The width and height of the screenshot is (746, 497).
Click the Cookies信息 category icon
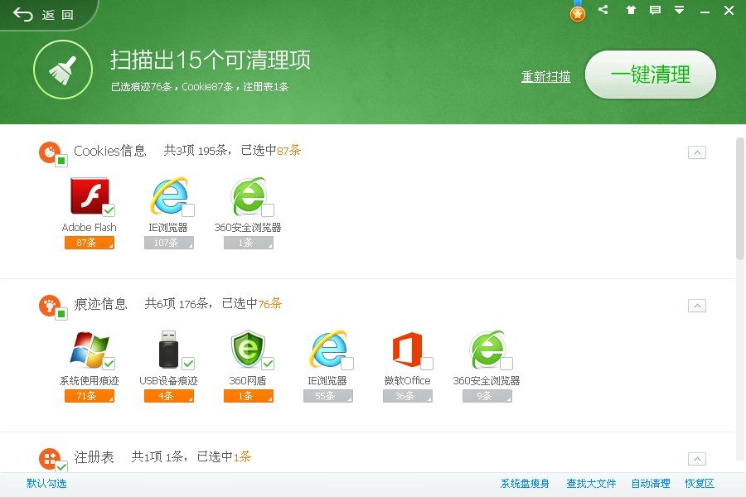click(50, 152)
